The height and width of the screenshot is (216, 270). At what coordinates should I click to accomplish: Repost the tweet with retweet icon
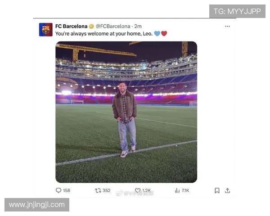98,190
